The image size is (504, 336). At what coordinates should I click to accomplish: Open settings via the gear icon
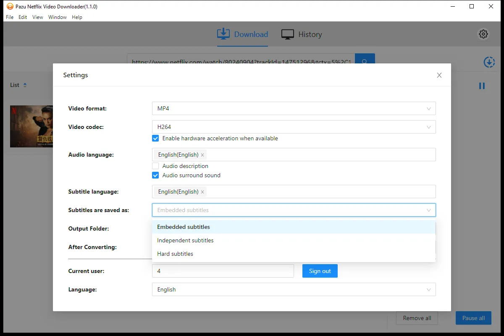tap(483, 34)
